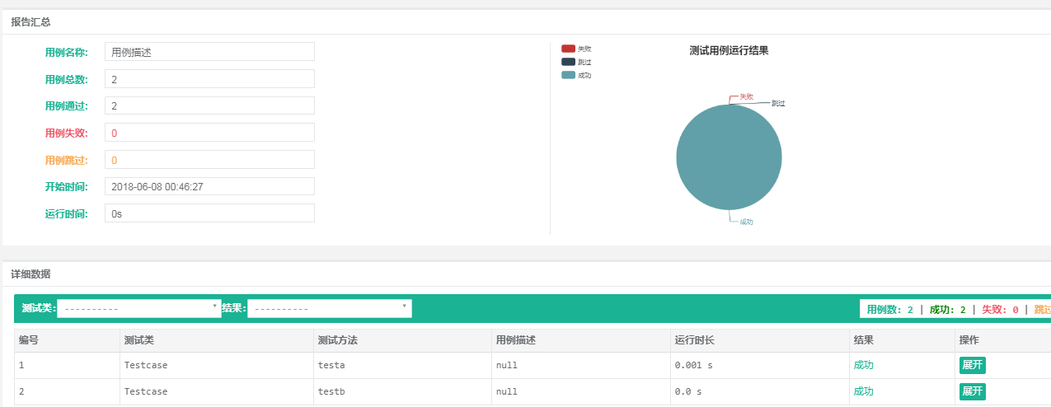Click the testa method cell
Screen dimensions: 1051x407
401,365
